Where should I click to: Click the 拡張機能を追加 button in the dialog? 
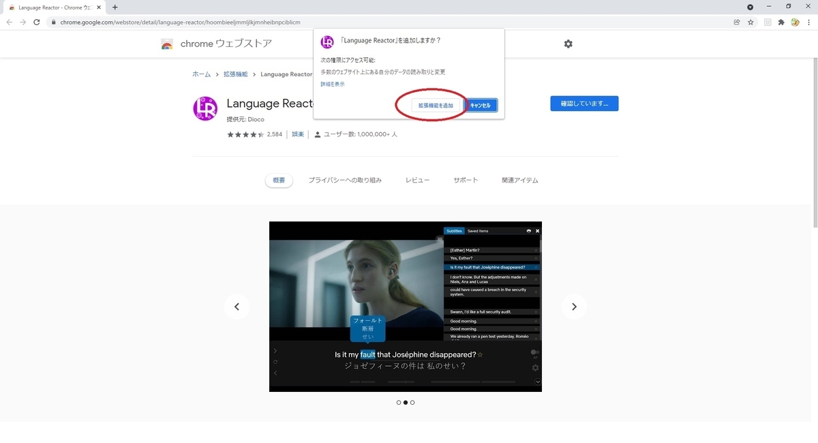pyautogui.click(x=436, y=106)
